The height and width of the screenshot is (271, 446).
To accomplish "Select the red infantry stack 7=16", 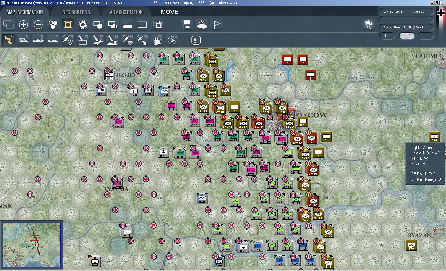I will 313,170.
